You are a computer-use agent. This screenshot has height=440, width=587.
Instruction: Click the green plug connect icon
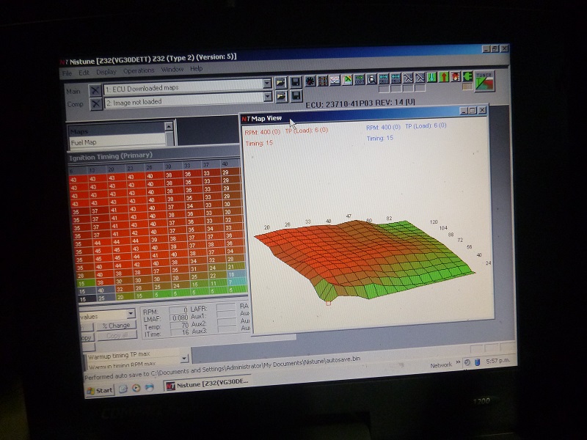[x=467, y=76]
